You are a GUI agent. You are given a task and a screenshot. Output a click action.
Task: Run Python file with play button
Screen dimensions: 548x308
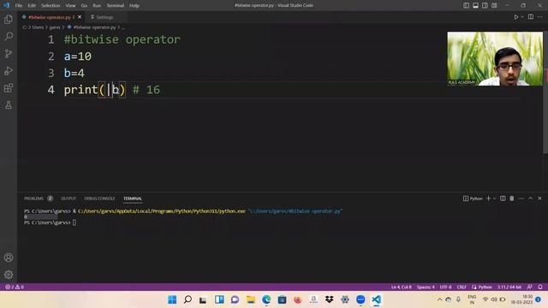(515, 17)
